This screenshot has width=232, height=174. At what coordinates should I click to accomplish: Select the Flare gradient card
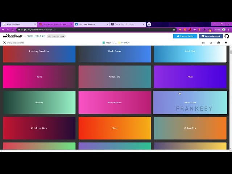point(115,128)
